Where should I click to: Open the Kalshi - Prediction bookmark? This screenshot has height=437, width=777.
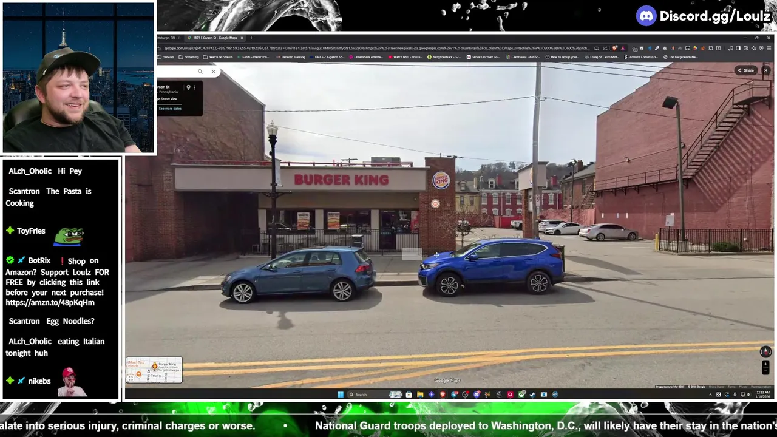click(253, 57)
